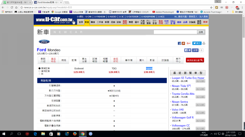Image resolution: width=245 pixels, height=137 pixels.
Task: Select 標準配備 radio option
Action: (x=39, y=68)
